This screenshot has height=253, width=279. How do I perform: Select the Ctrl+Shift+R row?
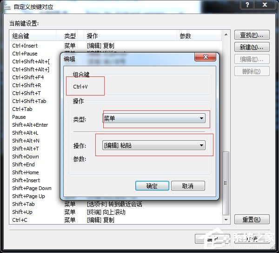coord(27,85)
